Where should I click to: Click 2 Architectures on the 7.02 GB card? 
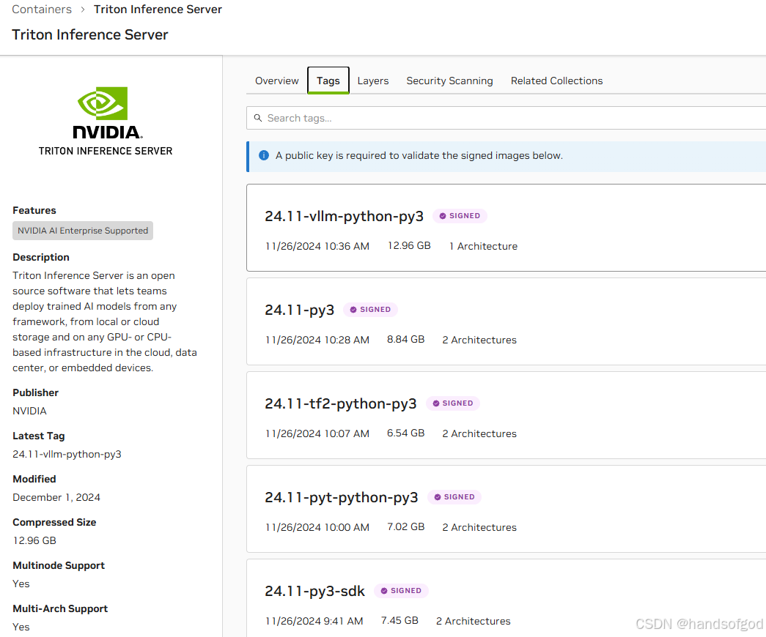[x=479, y=527]
